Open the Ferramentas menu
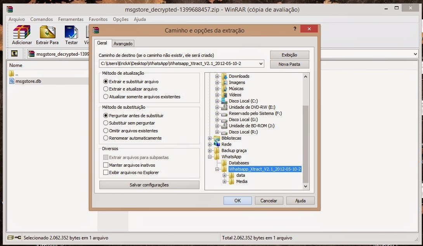Viewport: 423px width, 246px height. click(x=71, y=19)
